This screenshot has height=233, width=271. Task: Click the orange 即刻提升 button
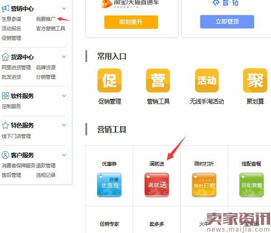click(131, 22)
